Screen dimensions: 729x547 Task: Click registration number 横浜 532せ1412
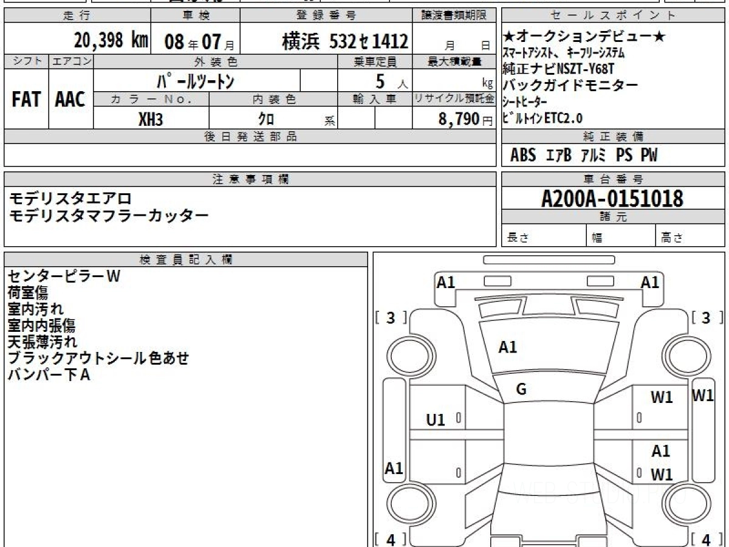(x=344, y=41)
